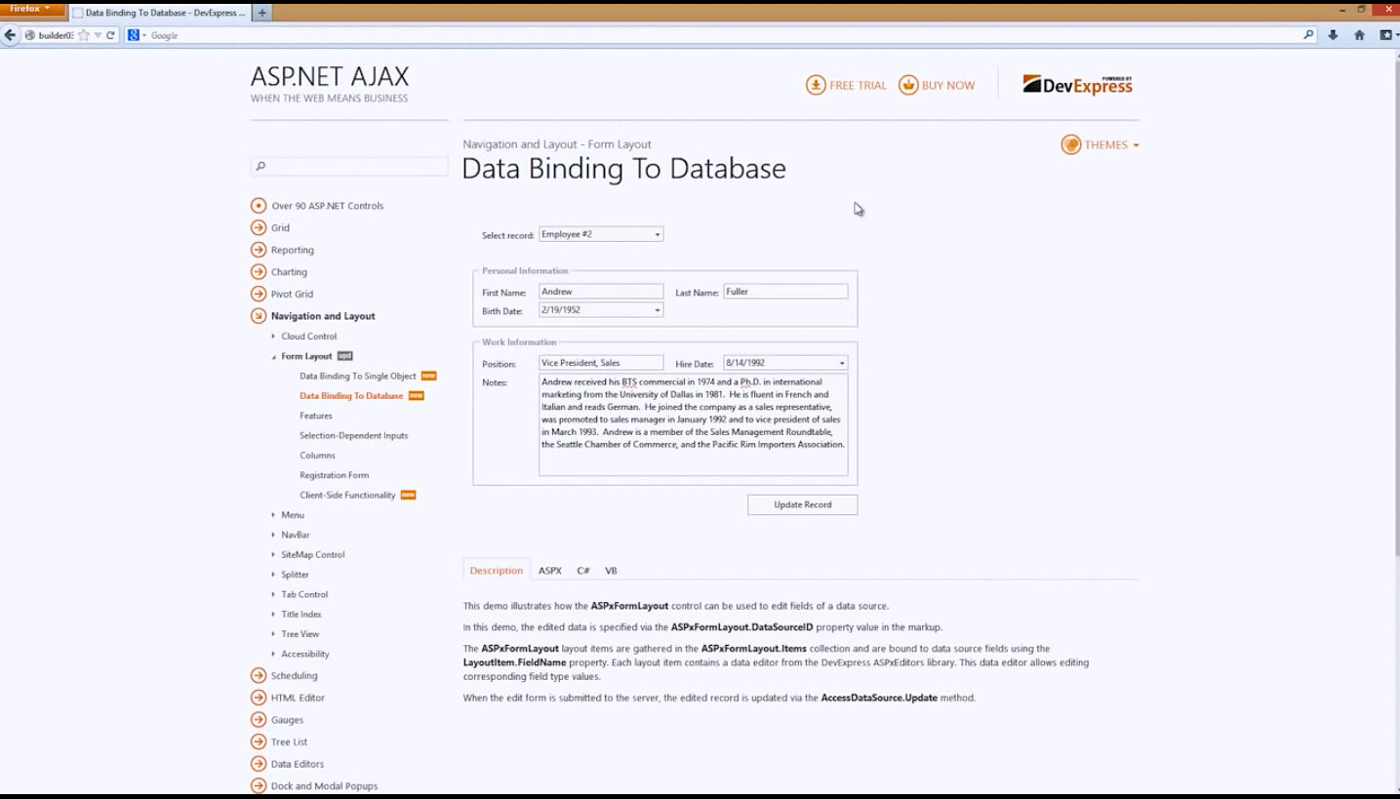Screen dimensions: 1400x799
Task: Open the Select record dropdown
Action: point(658,234)
